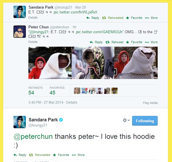
Task: Favorite Sandara Park's Mar 25 tweet
Action: pos(134,18)
